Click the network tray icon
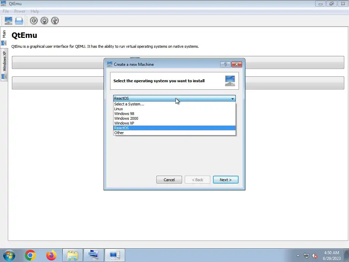 [x=306, y=256]
